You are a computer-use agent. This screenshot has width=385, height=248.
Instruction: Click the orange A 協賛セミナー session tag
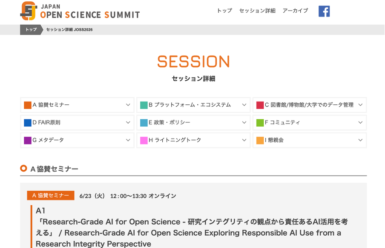coord(51,195)
